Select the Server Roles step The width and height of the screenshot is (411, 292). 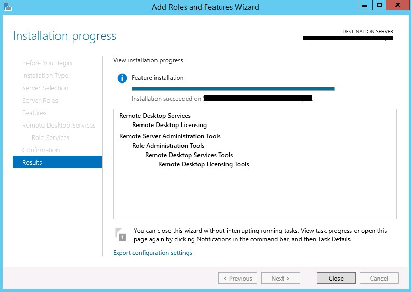(40, 101)
